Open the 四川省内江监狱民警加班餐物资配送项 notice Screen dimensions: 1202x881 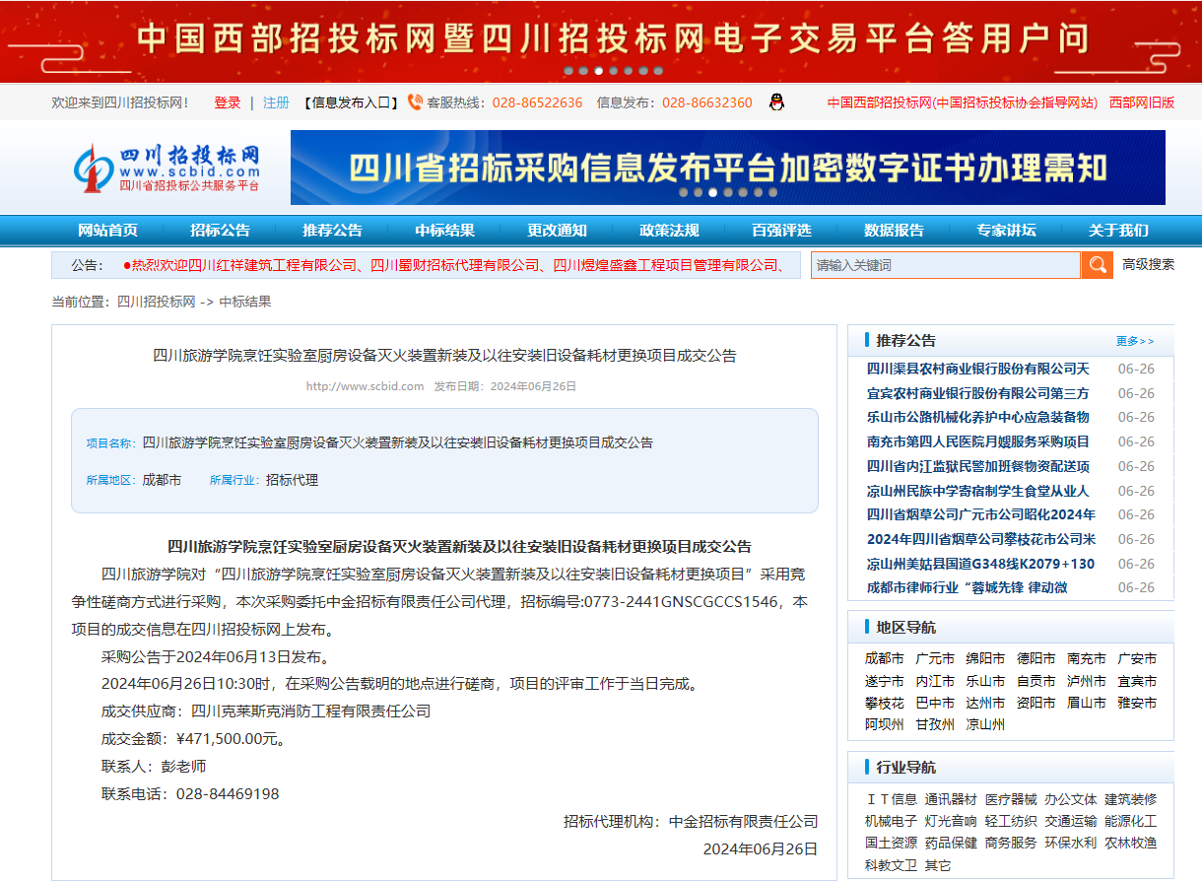click(978, 466)
